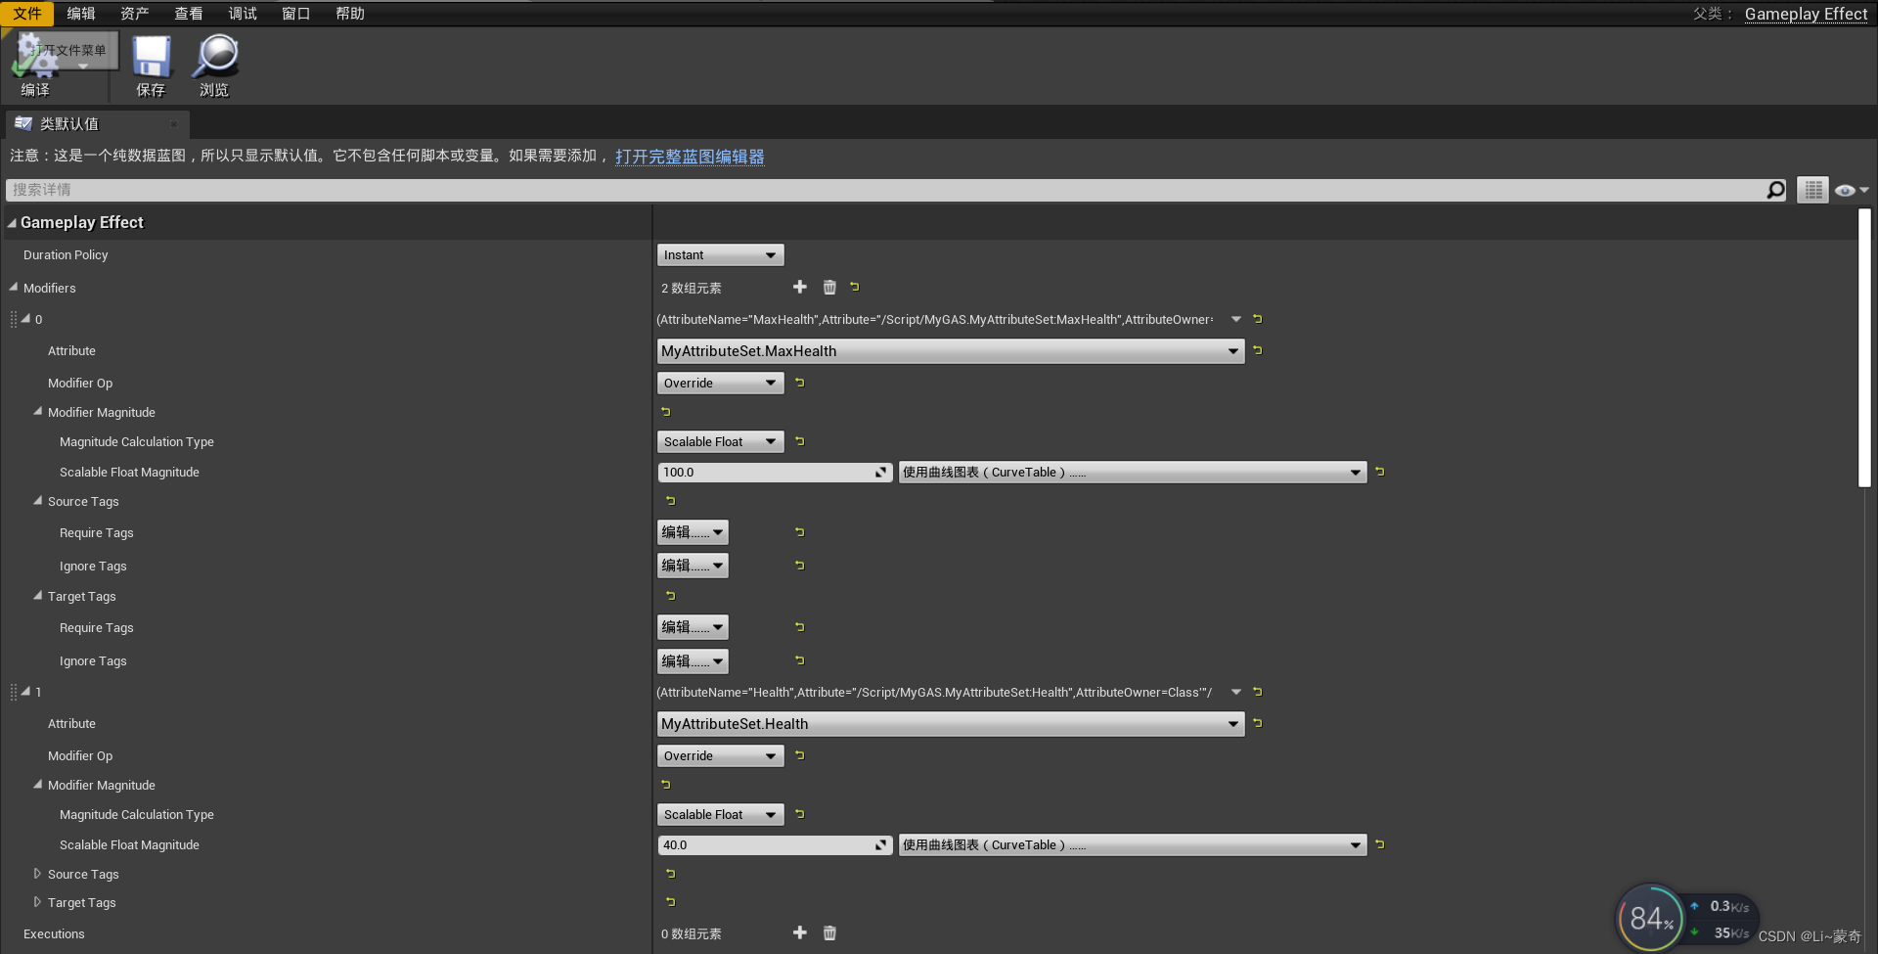The height and width of the screenshot is (954, 1878).
Task: Open the drag handle of modifier element 0
Action: pyautogui.click(x=14, y=319)
